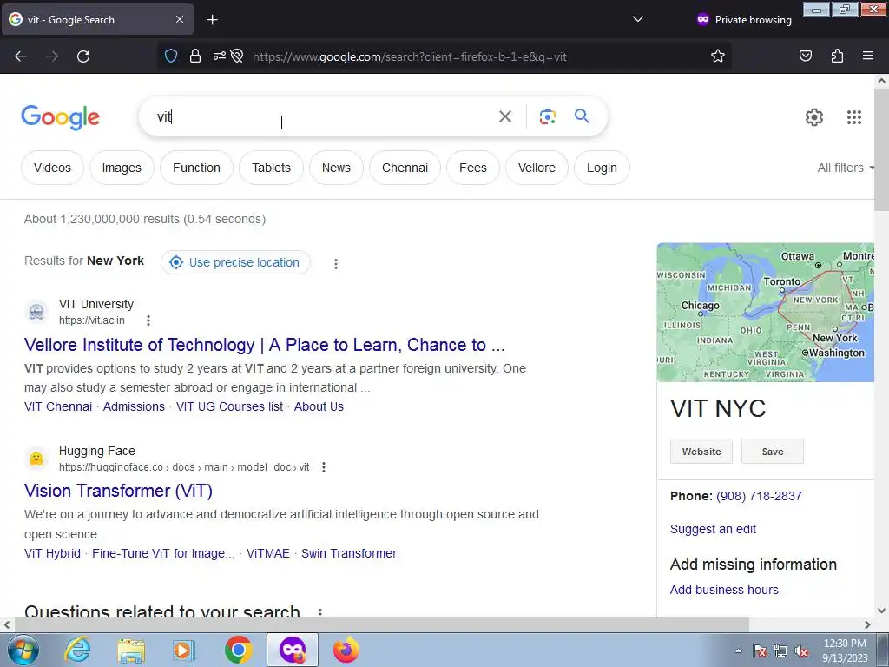Open the Swin Transformer sitelink
Viewport: 889px width, 667px height.
coord(349,553)
